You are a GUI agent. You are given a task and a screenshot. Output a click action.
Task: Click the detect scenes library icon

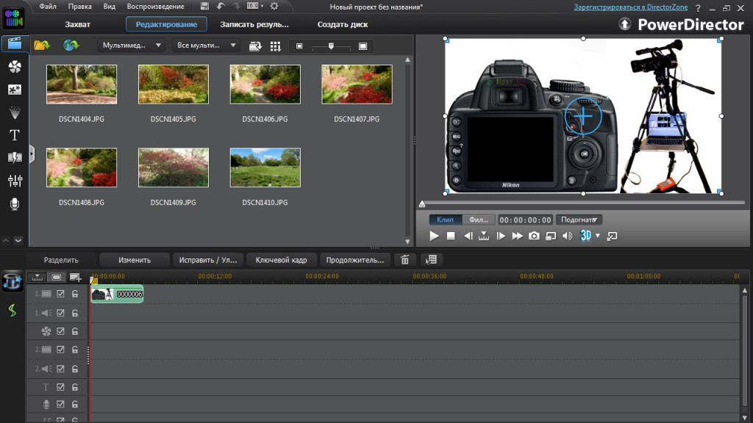[255, 46]
